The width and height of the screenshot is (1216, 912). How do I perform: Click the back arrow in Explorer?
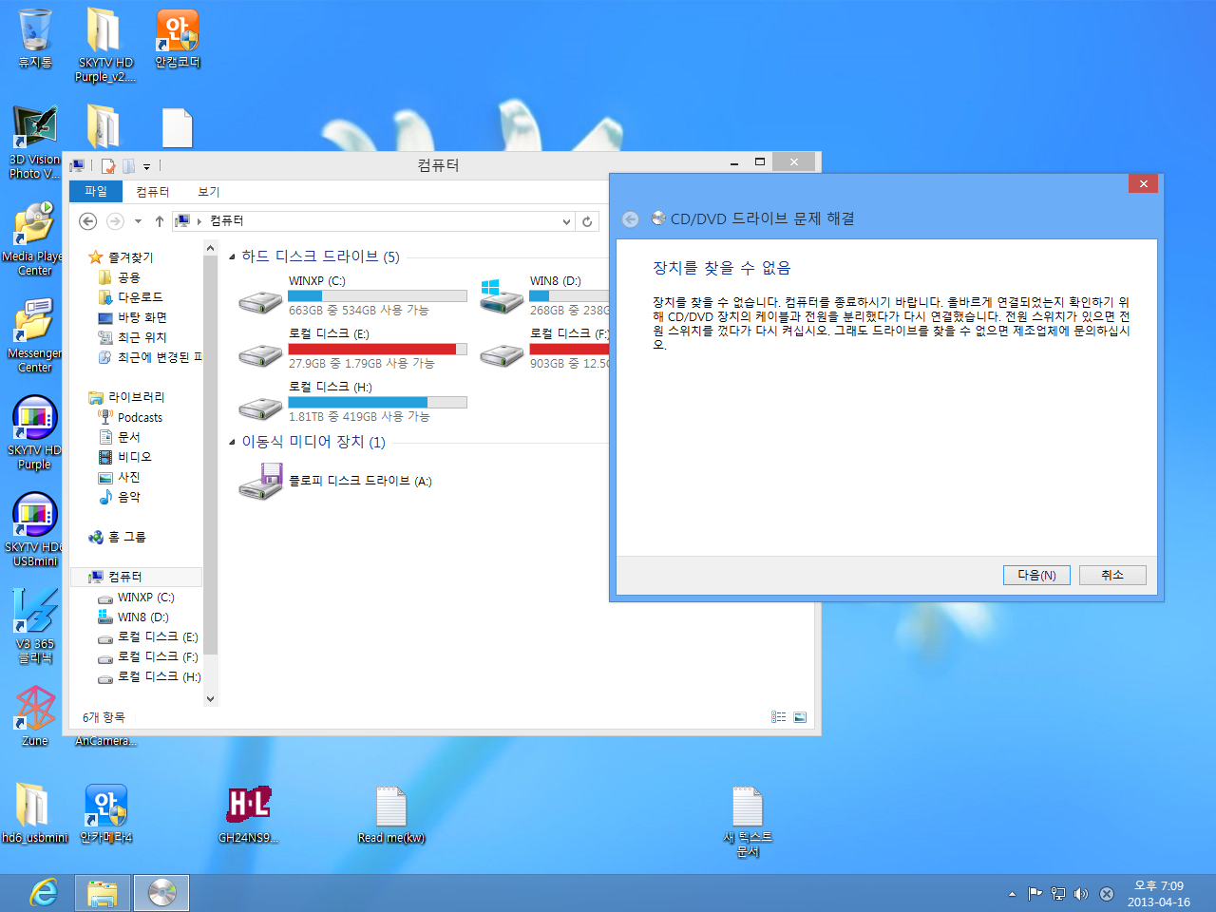tap(88, 221)
